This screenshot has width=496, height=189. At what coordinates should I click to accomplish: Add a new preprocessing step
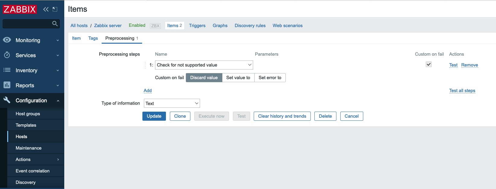pos(148,91)
